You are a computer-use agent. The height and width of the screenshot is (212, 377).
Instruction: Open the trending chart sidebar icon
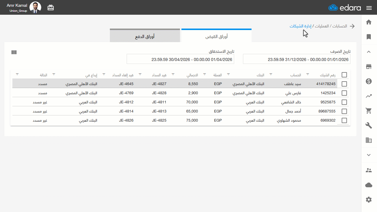tap(368, 96)
